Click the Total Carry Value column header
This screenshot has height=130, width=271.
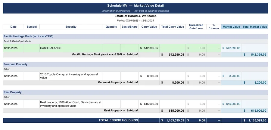click(x=173, y=27)
